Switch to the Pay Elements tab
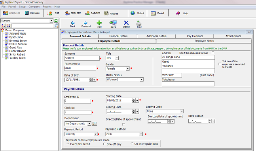Screen dimensions: 256x151 point(195,36)
